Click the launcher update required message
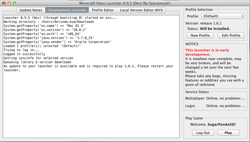This screenshot has height=142, width=250. click(88, 68)
